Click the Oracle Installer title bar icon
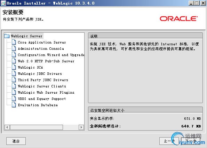 click(3, 3)
